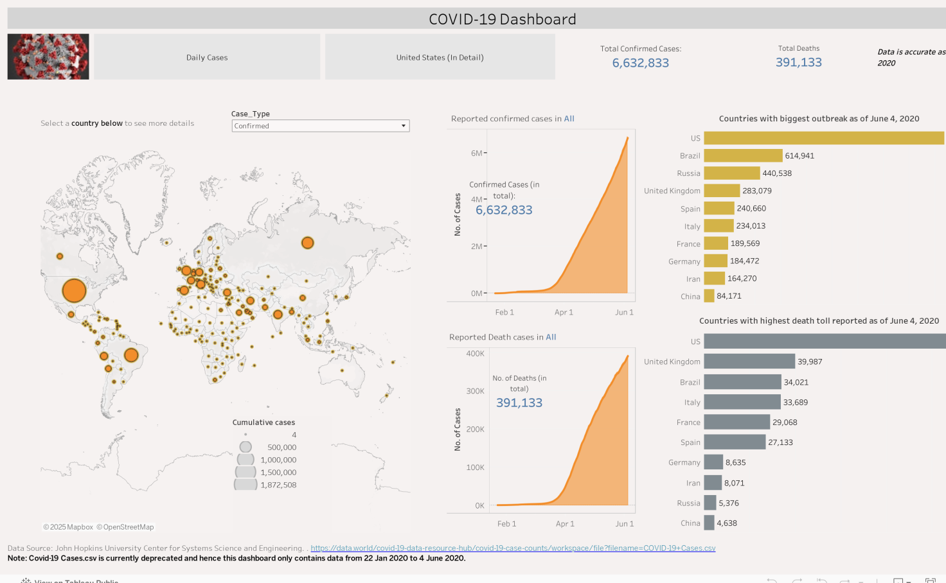Click the Cumulative cases legend title
Image resolution: width=946 pixels, height=583 pixels.
[263, 422]
